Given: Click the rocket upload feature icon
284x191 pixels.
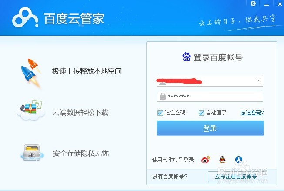Looking at the screenshot, I should [x=30, y=73].
